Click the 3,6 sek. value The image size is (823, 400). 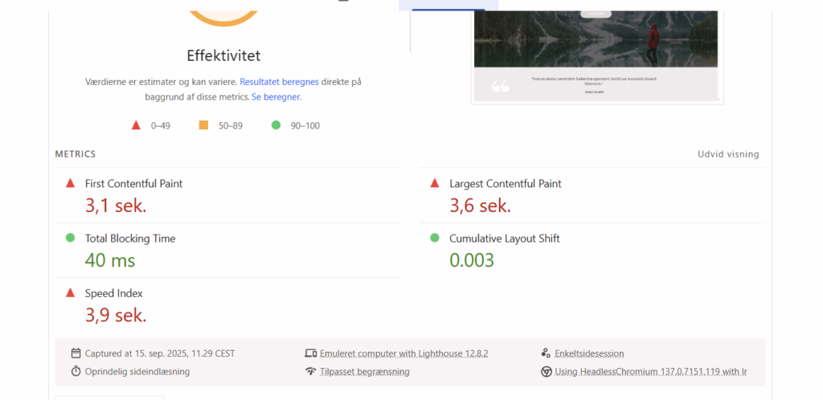[x=481, y=206]
